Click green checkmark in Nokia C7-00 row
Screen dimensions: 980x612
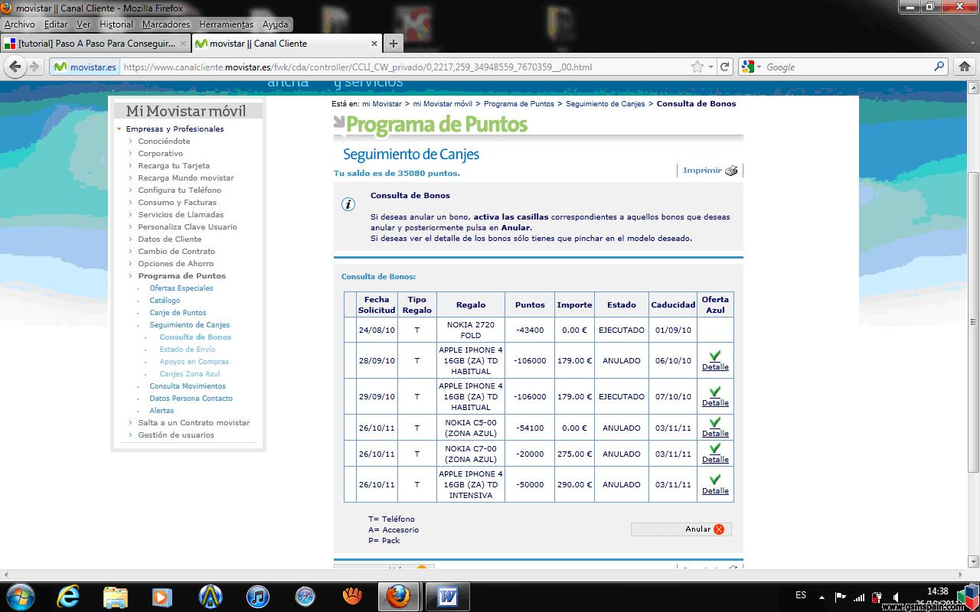[x=715, y=448]
